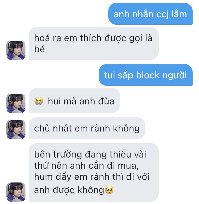Viewport: 199px width, 204px height.
Task: Tap the pleading face emoji
Action: pyautogui.click(x=109, y=190)
